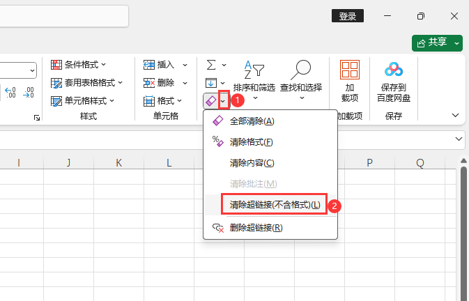
Task: Expand the formula bar chevron
Action: point(459,139)
